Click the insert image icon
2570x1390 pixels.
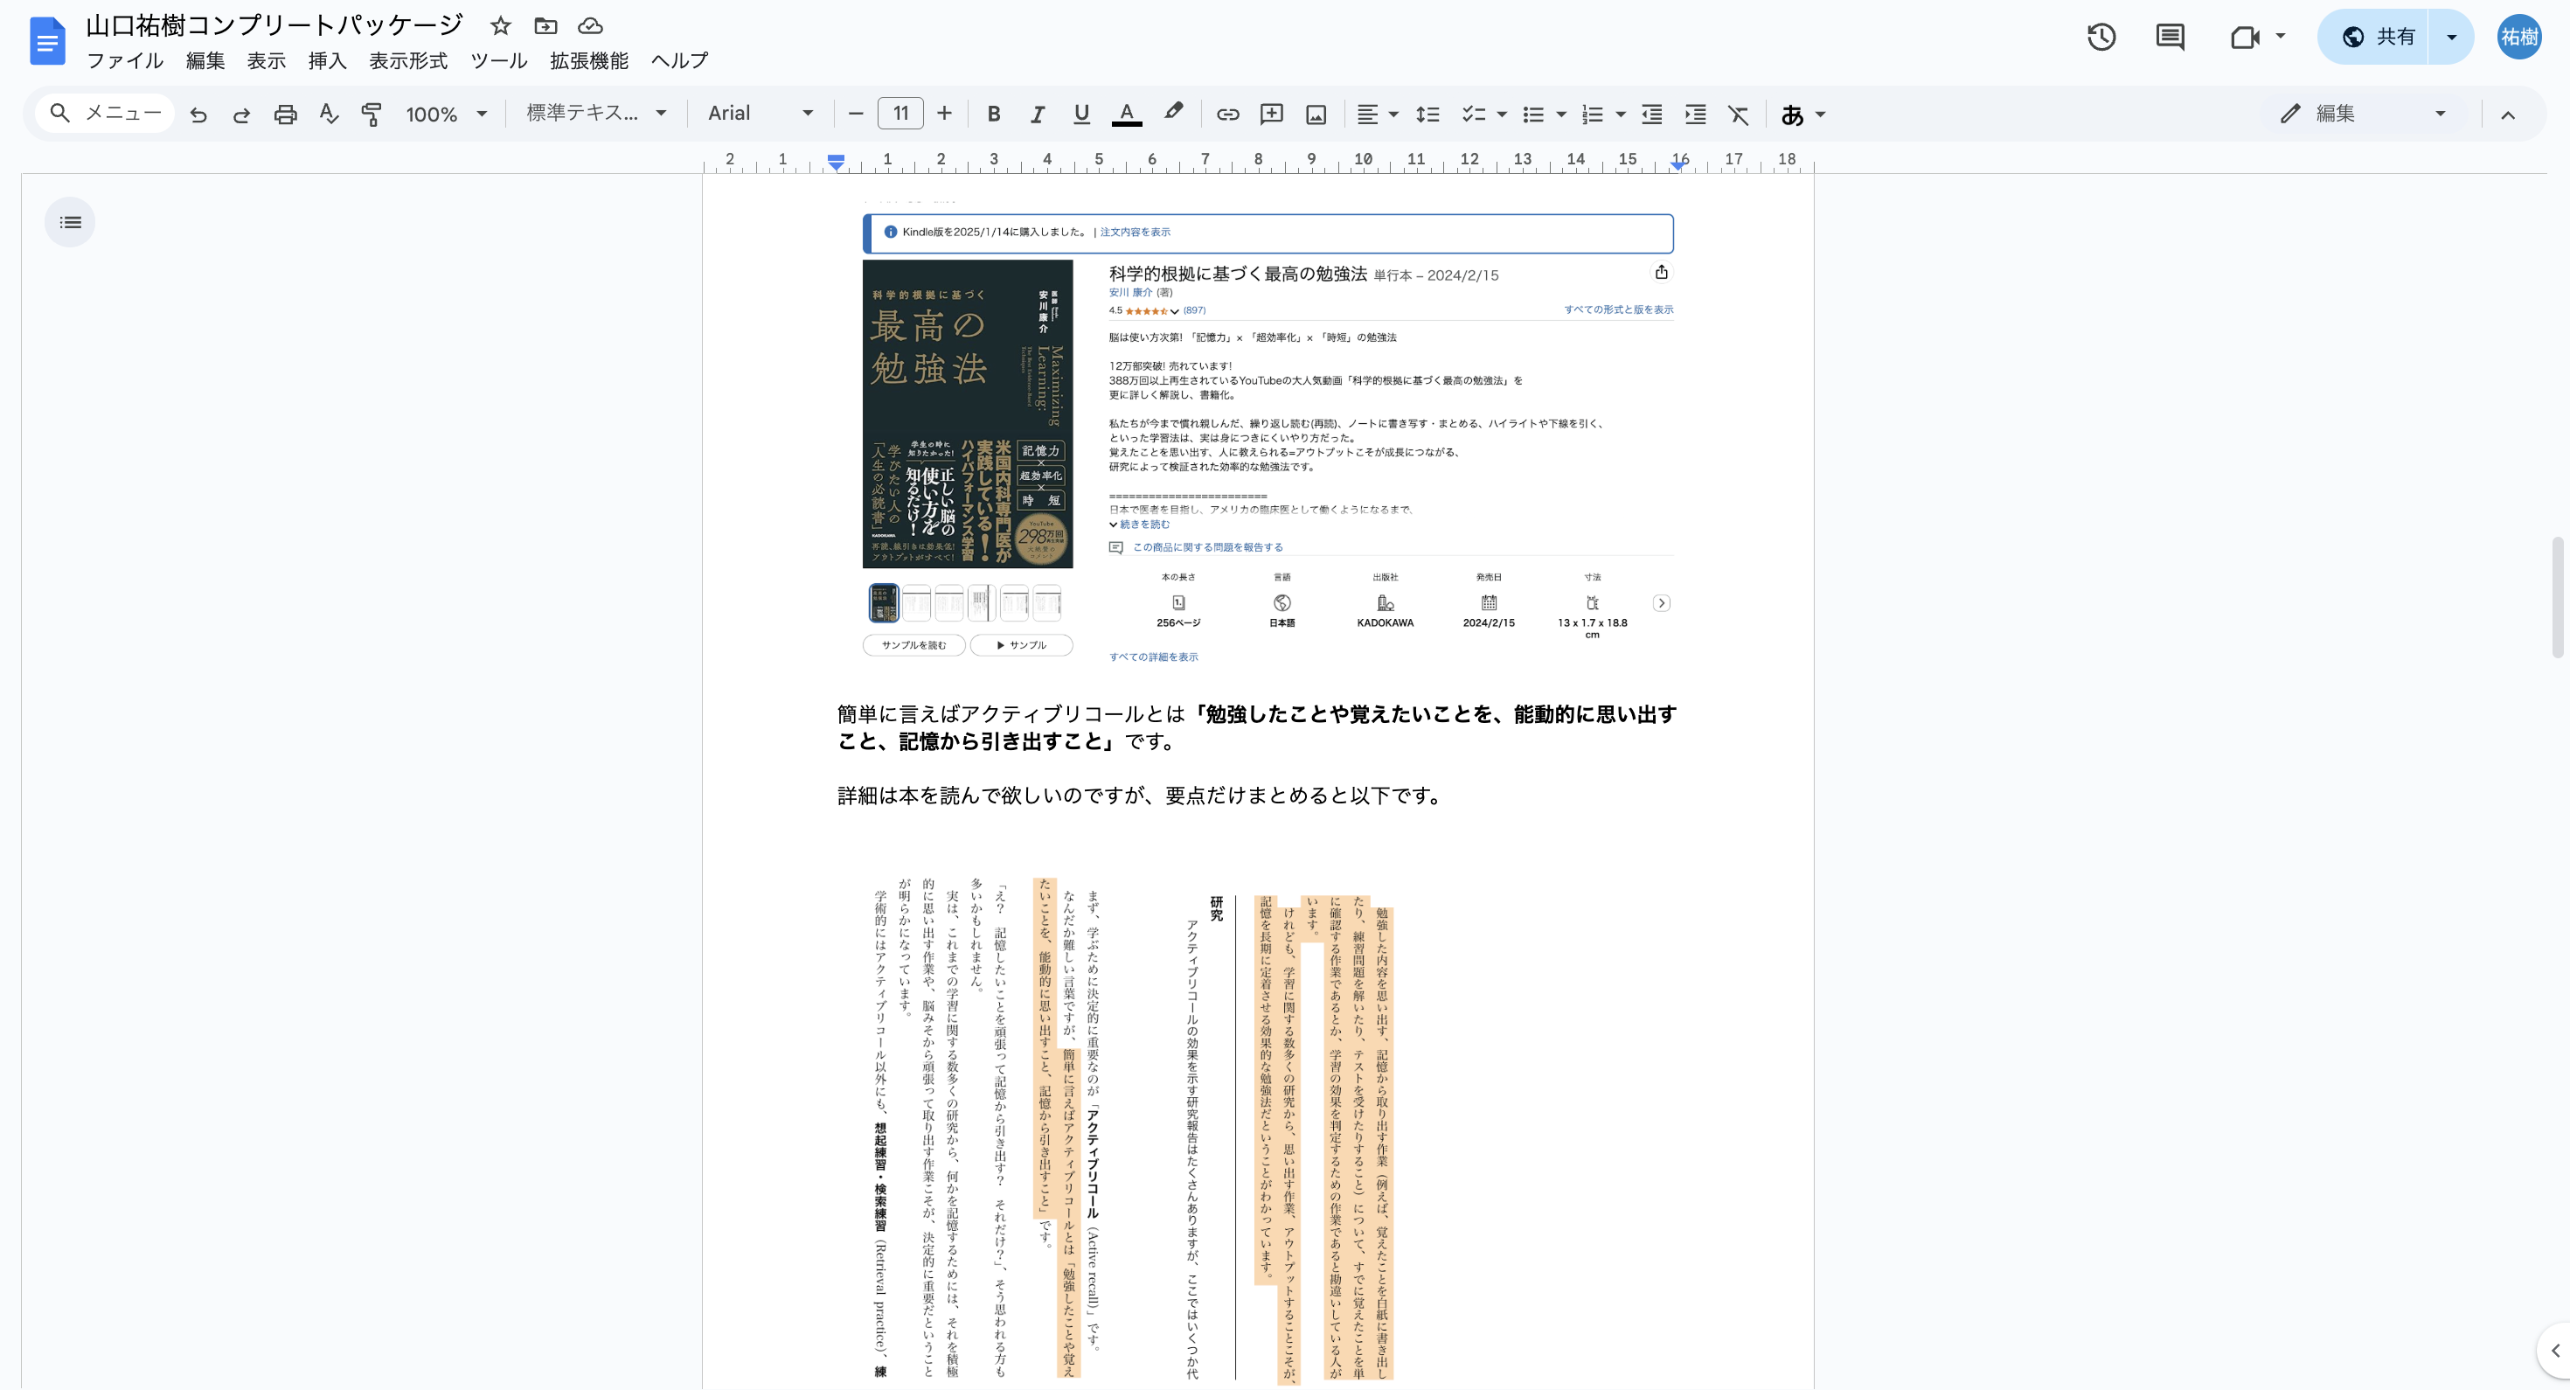click(x=1316, y=114)
